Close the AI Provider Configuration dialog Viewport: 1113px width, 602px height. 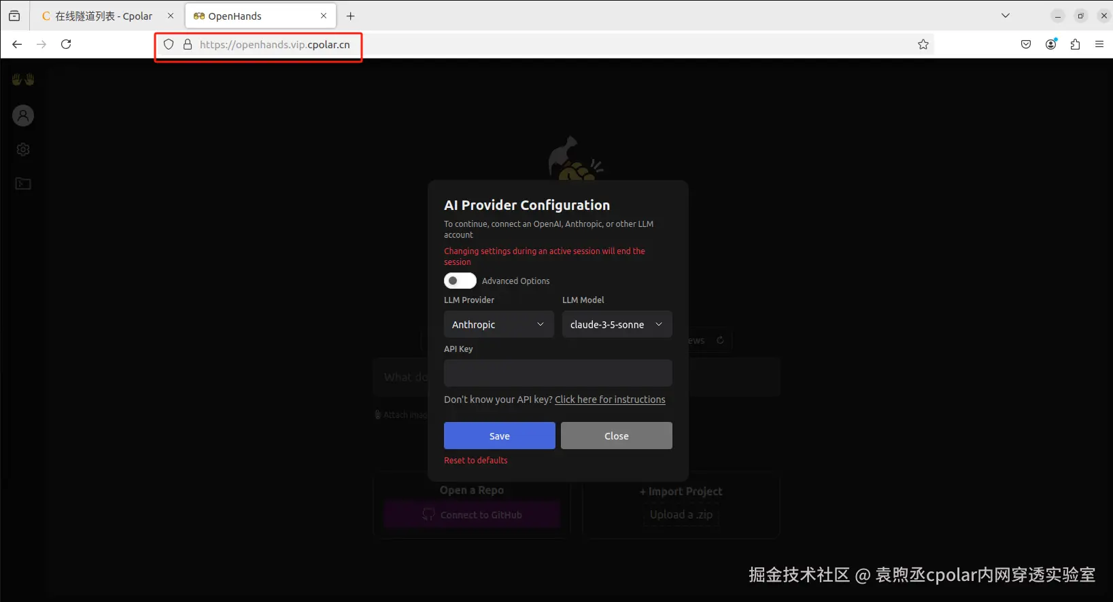(617, 436)
